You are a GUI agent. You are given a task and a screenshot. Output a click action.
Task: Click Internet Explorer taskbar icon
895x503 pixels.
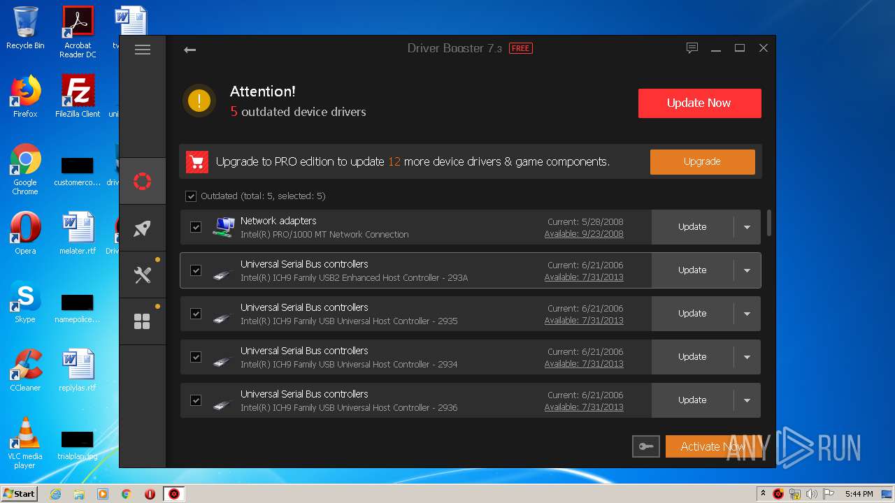(x=56, y=494)
